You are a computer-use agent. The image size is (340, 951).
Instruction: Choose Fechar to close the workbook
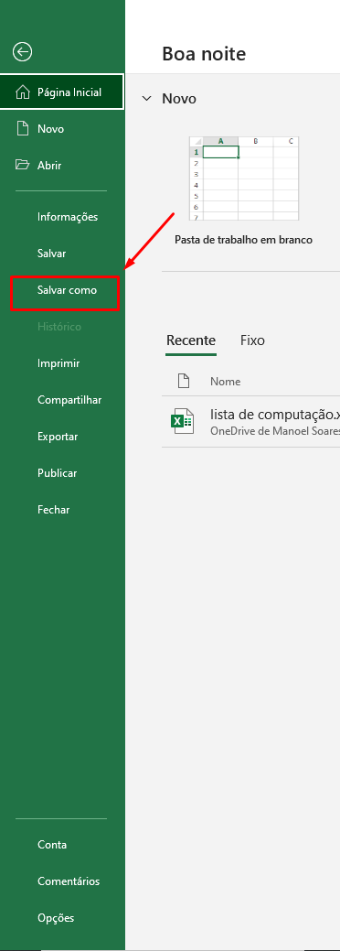[x=53, y=510]
